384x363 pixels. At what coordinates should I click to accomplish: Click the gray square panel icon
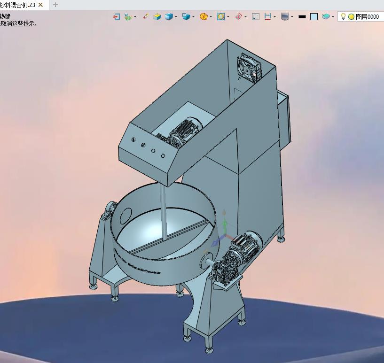(256, 16)
